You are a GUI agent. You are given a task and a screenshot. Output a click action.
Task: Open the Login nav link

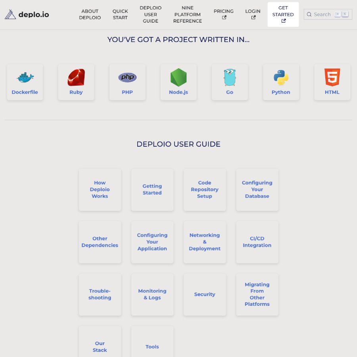(x=253, y=14)
